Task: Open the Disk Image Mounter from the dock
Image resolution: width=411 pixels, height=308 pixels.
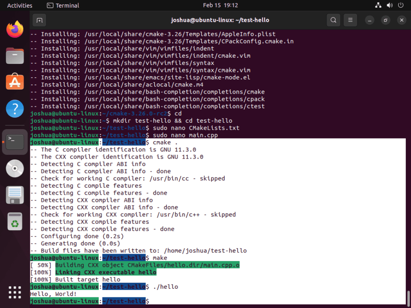Action: coord(15,169)
